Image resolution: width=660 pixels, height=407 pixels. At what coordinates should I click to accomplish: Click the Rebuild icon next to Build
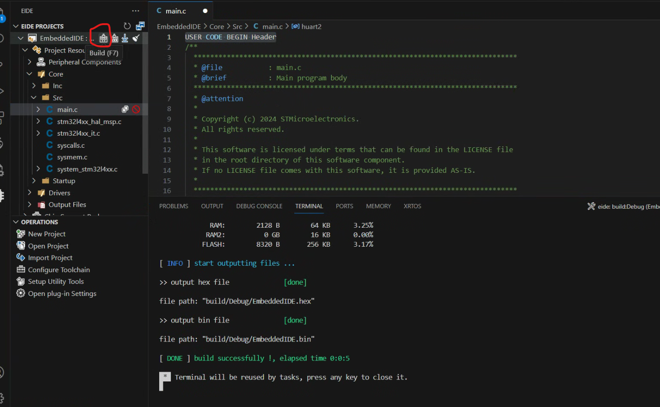point(115,38)
